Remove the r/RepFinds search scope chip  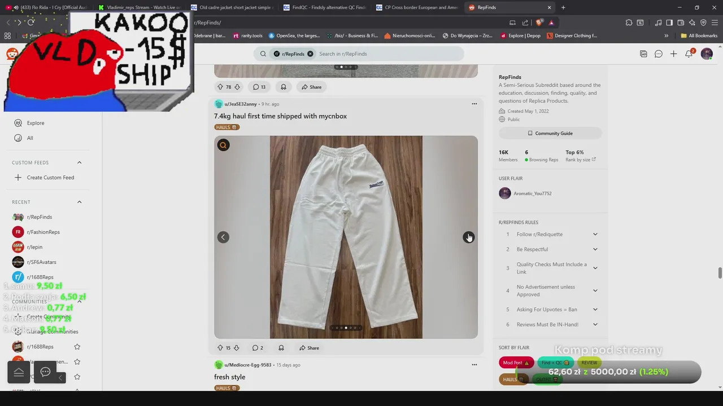pyautogui.click(x=310, y=54)
